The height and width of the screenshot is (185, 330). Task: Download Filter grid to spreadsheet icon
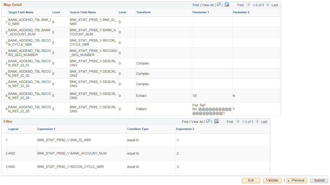(216, 121)
